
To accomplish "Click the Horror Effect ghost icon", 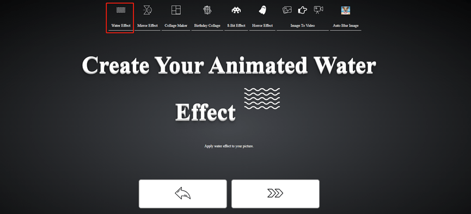I will click(x=262, y=10).
